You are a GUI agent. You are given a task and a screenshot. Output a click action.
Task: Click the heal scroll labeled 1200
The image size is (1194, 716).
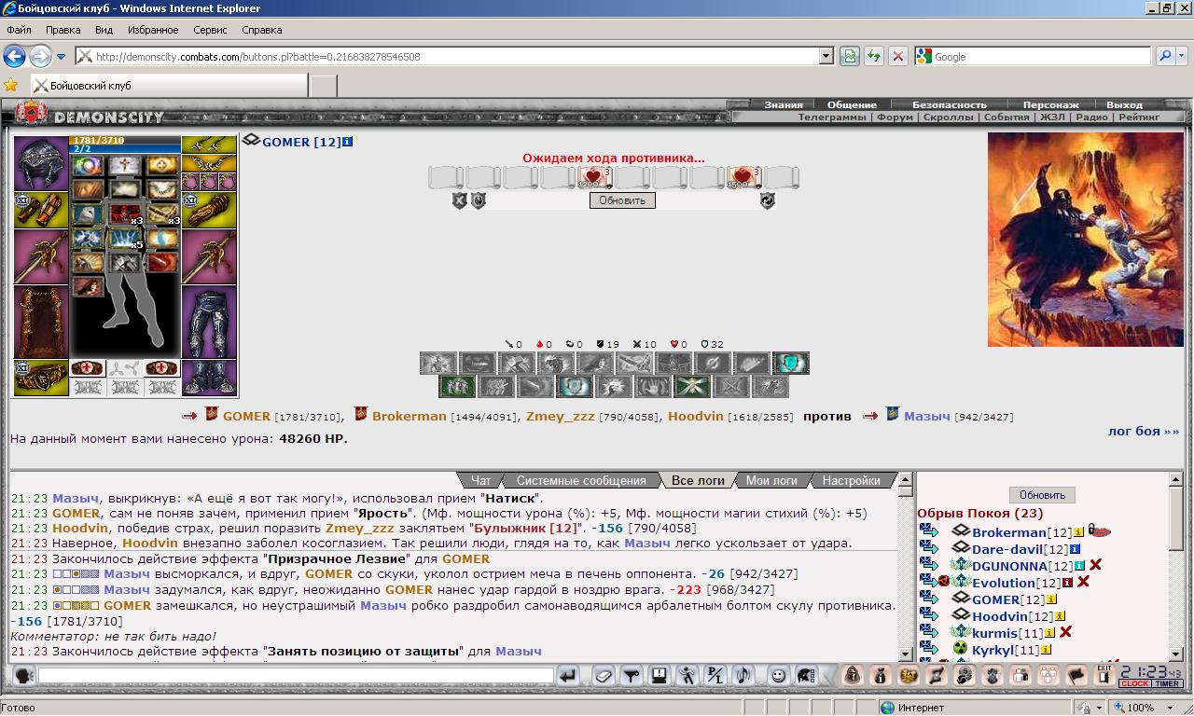594,176
